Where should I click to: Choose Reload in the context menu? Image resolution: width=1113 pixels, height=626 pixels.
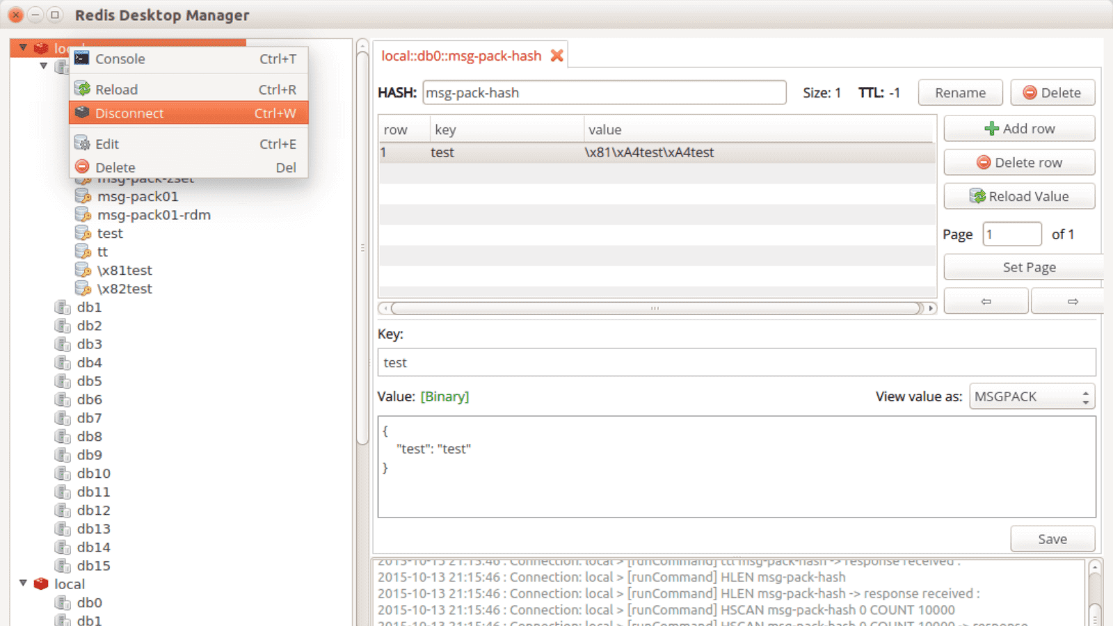tap(189, 89)
